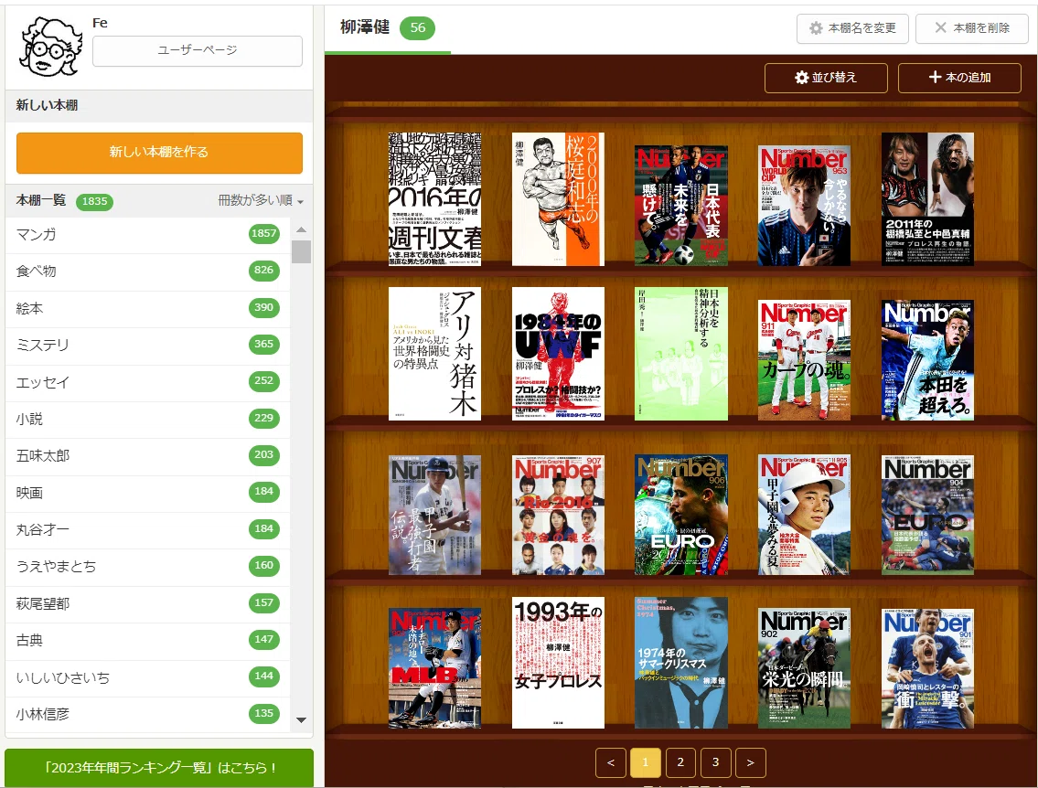Open Number 901 レスターの衝撃 cover
The width and height of the screenshot is (1038, 788).
click(x=927, y=669)
